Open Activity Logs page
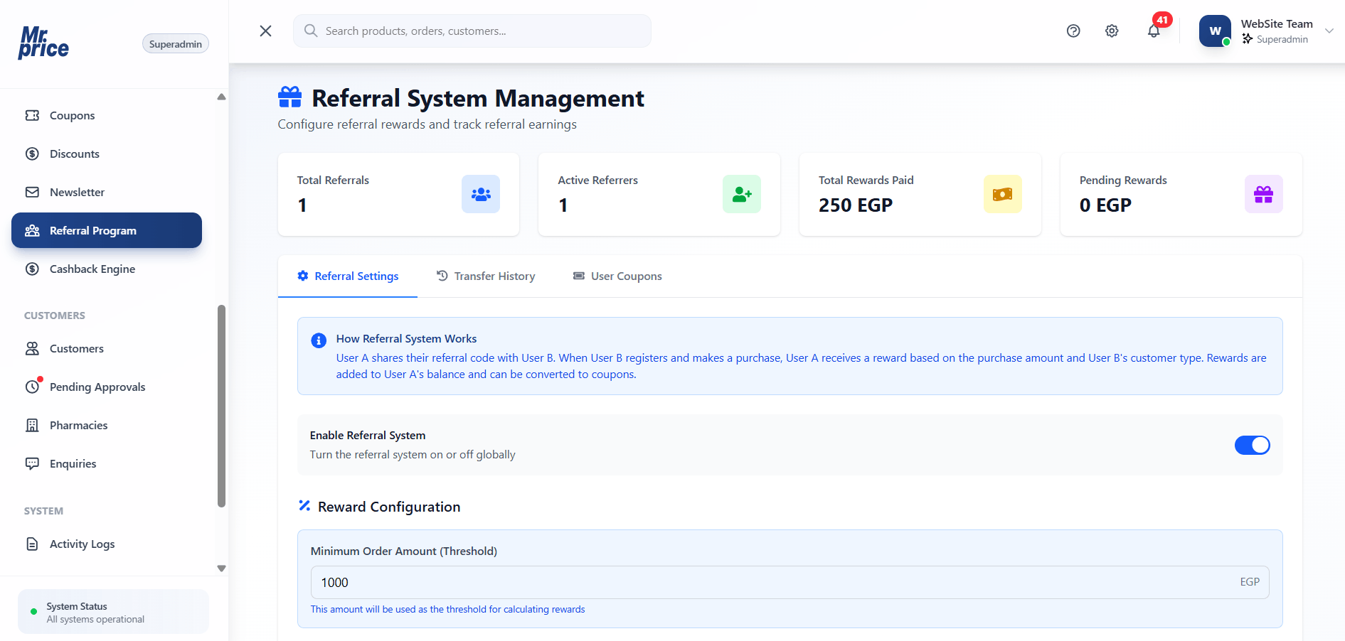This screenshot has height=641, width=1345. point(107,544)
